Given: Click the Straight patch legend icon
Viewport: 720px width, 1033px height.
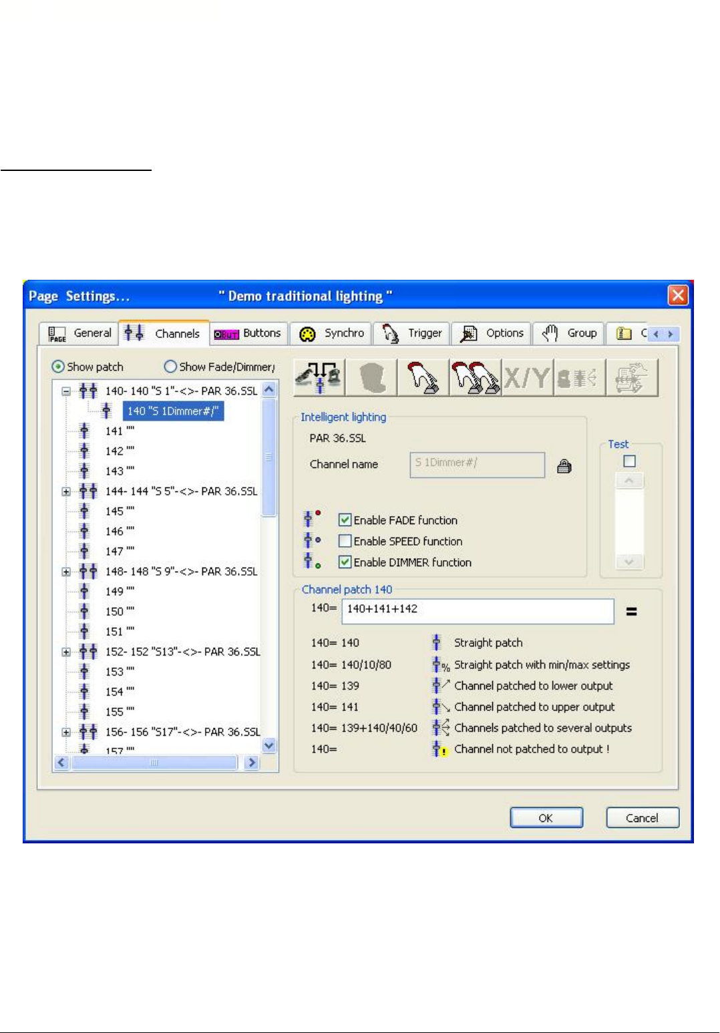Looking at the screenshot, I should pyautogui.click(x=437, y=642).
